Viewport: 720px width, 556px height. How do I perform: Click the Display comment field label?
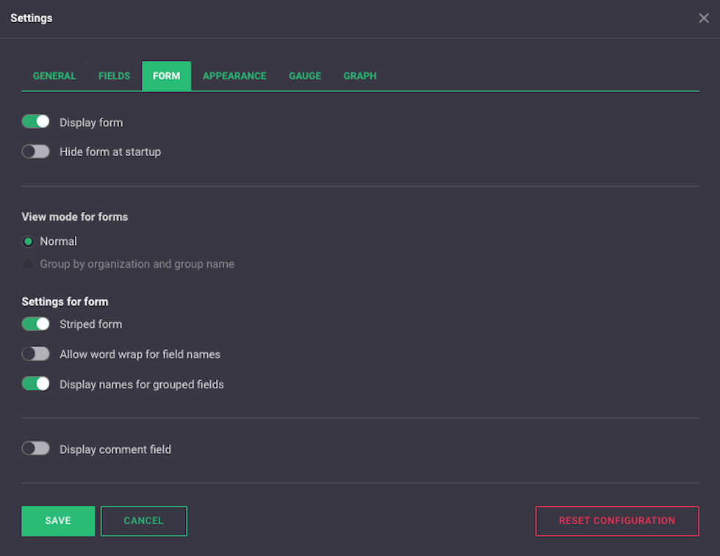115,449
